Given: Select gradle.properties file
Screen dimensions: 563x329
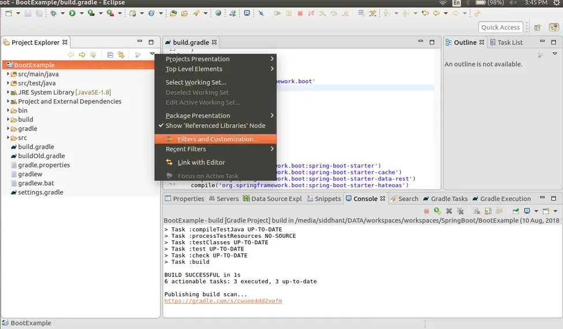Looking at the screenshot, I should [x=44, y=165].
